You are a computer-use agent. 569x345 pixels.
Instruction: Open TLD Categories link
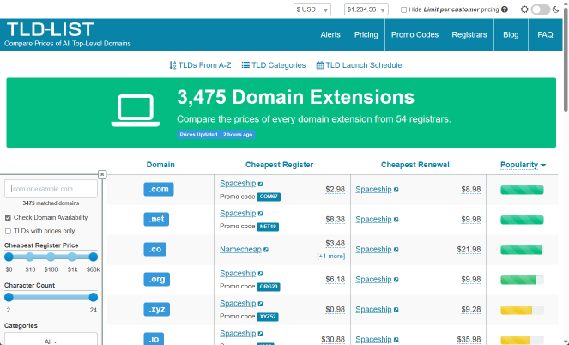pos(274,65)
